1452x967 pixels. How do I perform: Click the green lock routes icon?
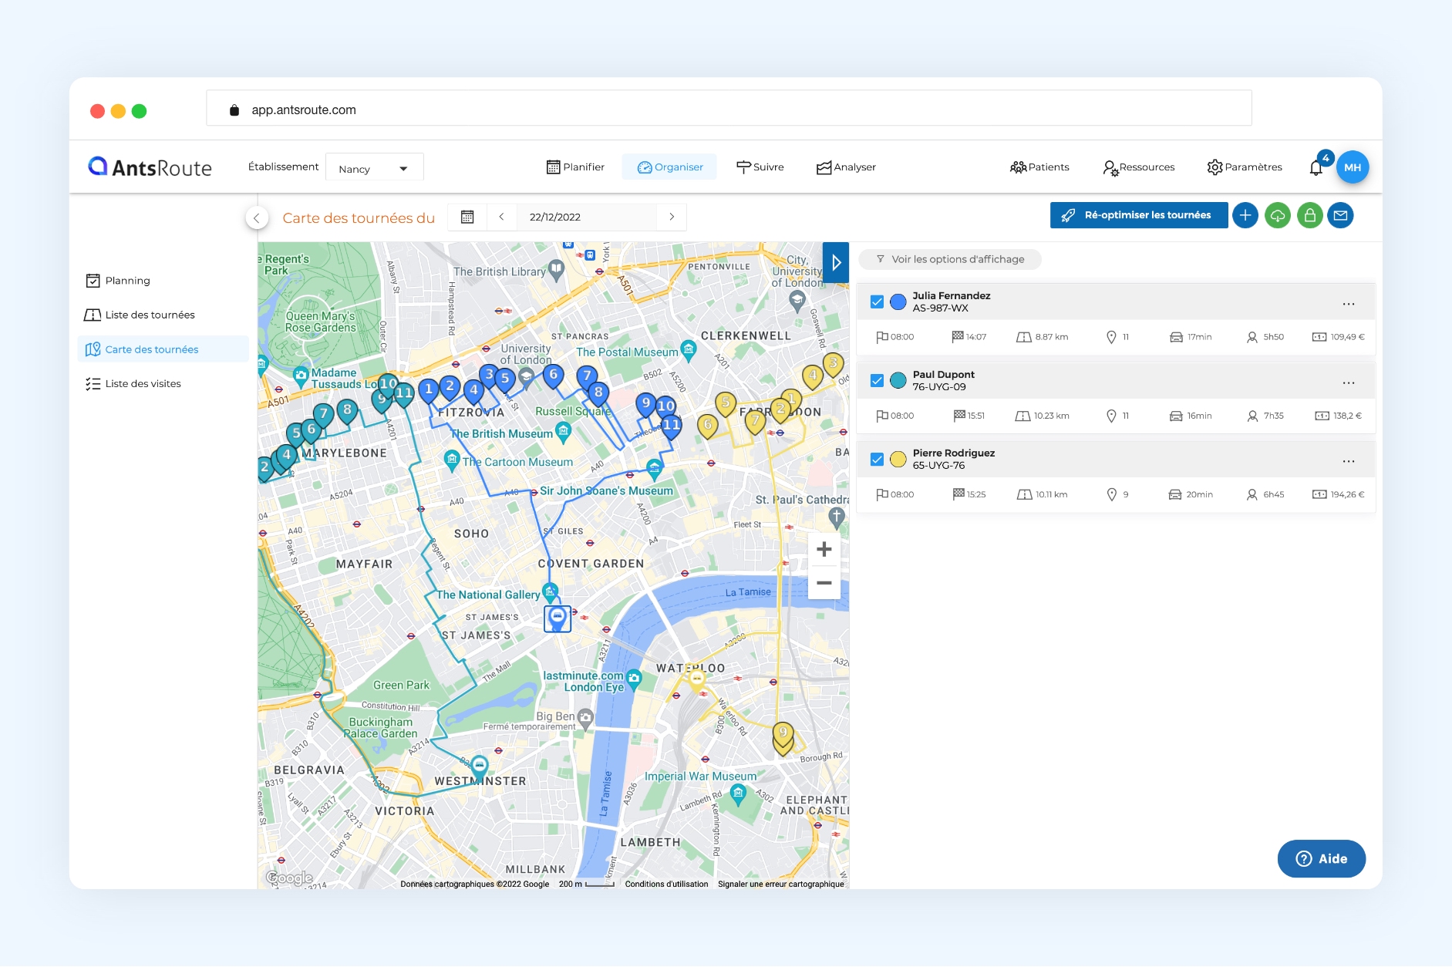click(x=1309, y=215)
